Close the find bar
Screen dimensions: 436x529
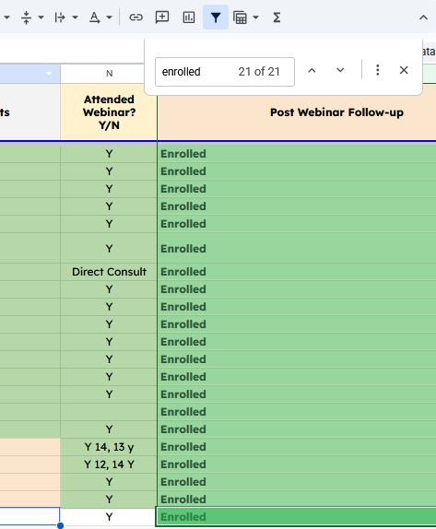(x=404, y=70)
